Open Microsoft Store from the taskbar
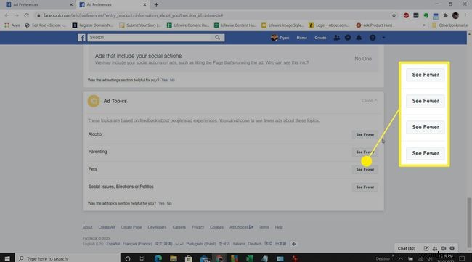 pyautogui.click(x=189, y=258)
